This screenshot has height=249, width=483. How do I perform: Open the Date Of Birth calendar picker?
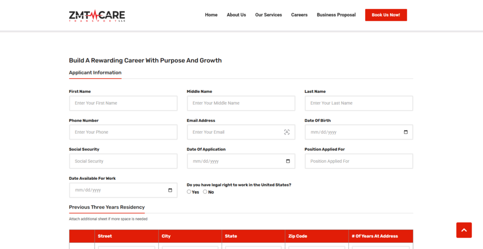pos(406,132)
